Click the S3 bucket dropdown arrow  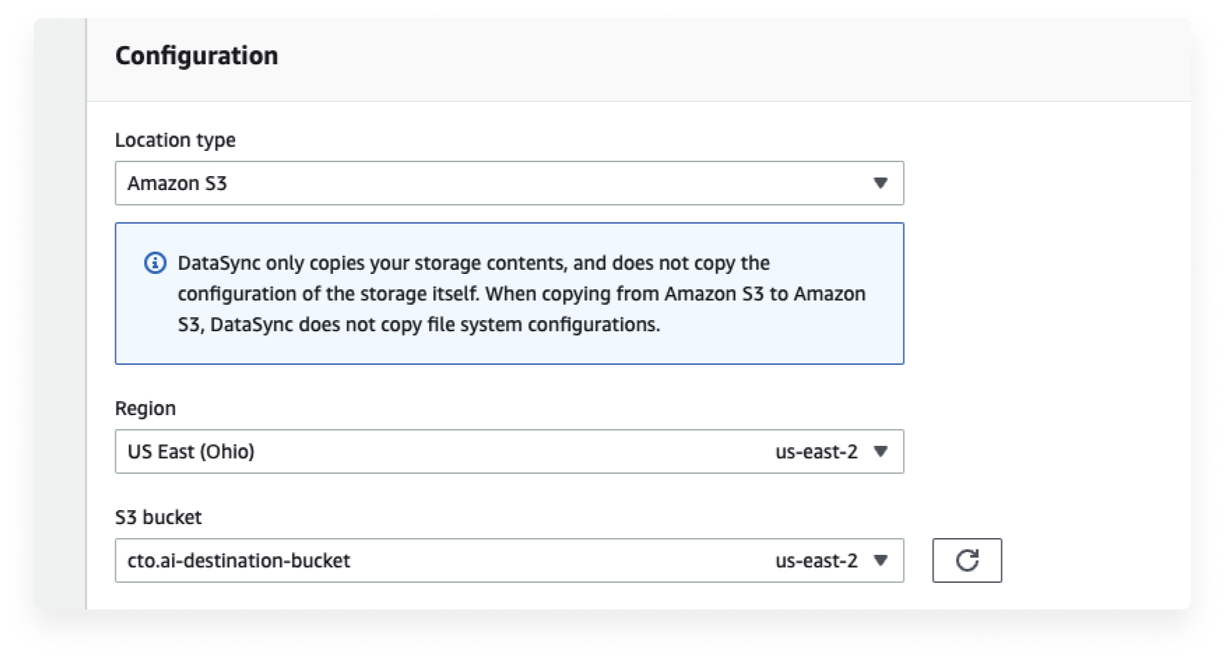click(880, 560)
